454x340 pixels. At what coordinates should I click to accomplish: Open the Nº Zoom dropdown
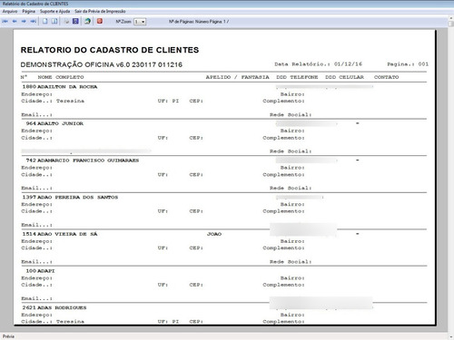[140, 22]
